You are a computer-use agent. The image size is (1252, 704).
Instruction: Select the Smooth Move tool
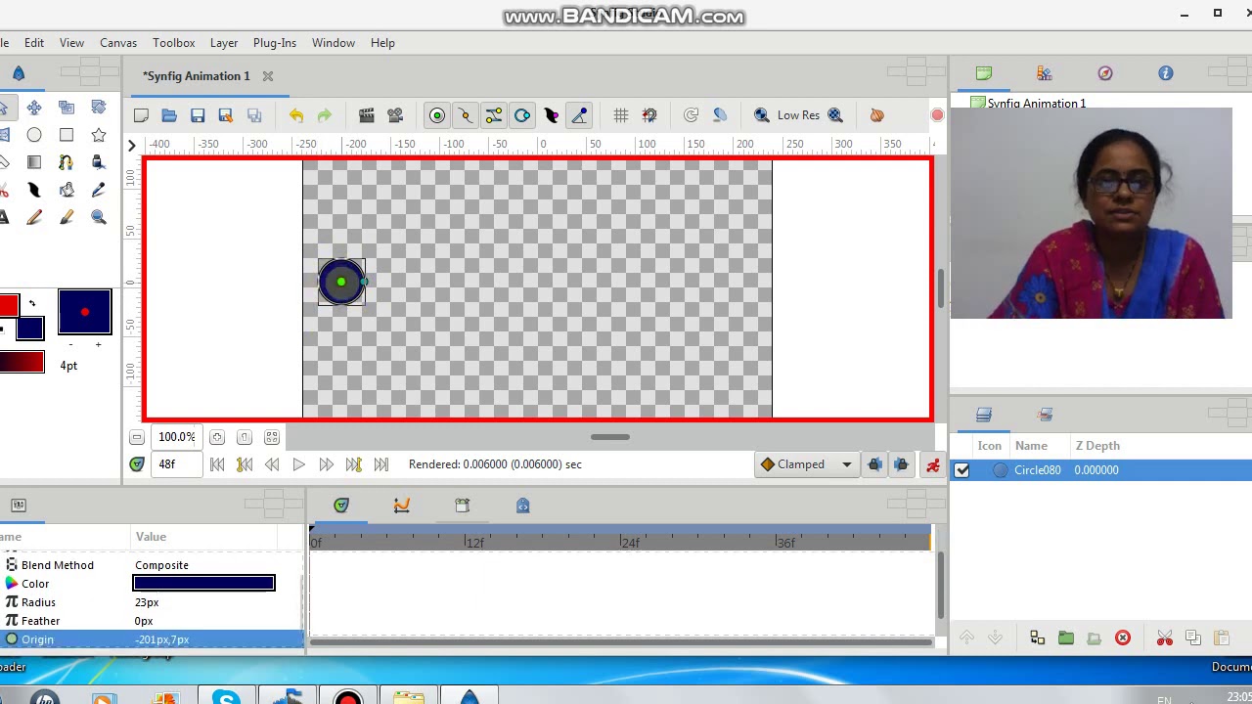tap(34, 108)
